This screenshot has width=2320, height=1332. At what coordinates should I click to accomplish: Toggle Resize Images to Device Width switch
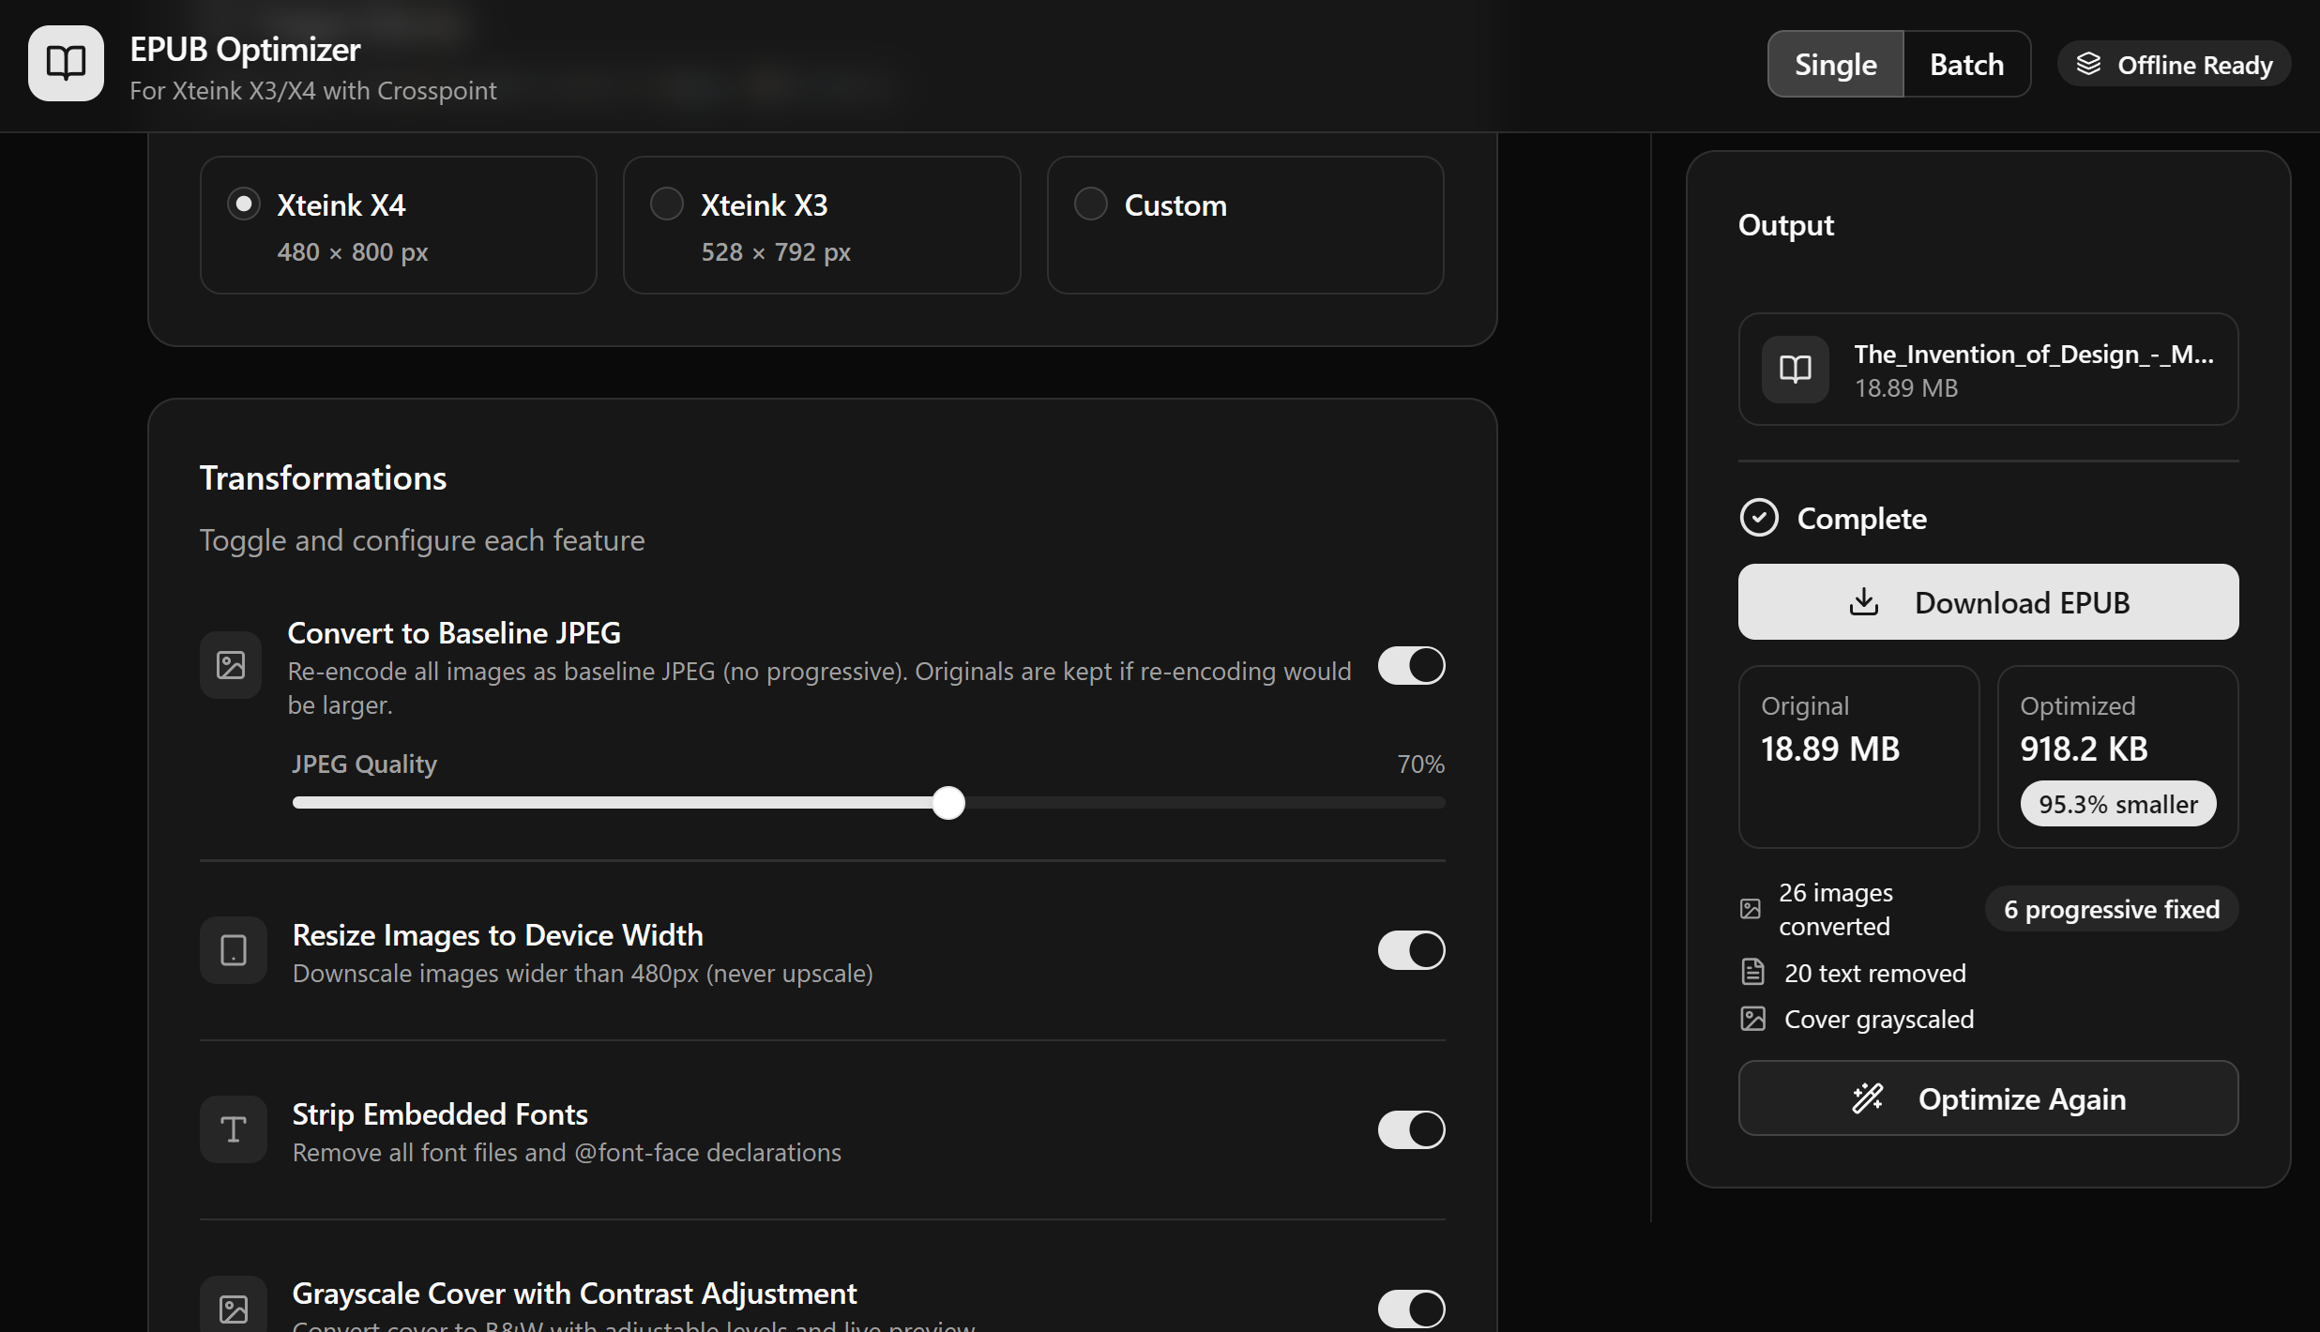[x=1411, y=950]
